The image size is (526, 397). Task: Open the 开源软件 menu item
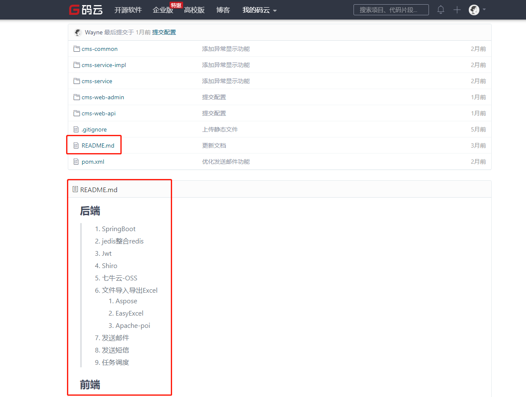coord(128,10)
